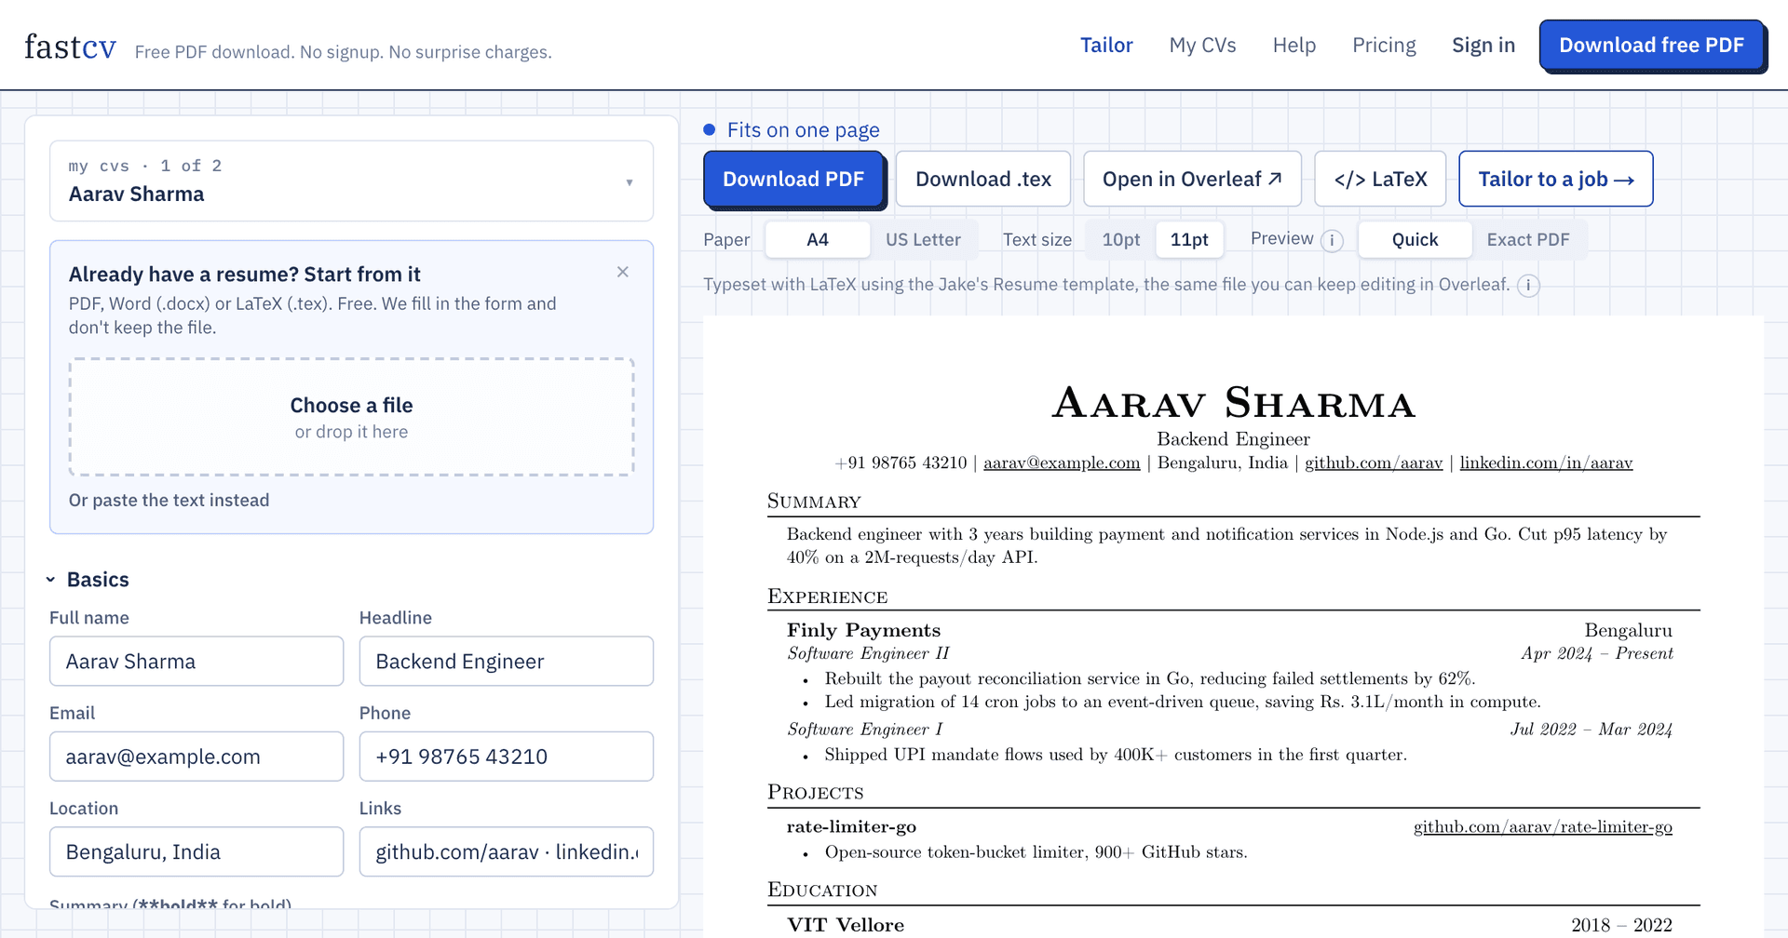Set text size to 10pt
This screenshot has width=1788, height=938.
[x=1121, y=240]
